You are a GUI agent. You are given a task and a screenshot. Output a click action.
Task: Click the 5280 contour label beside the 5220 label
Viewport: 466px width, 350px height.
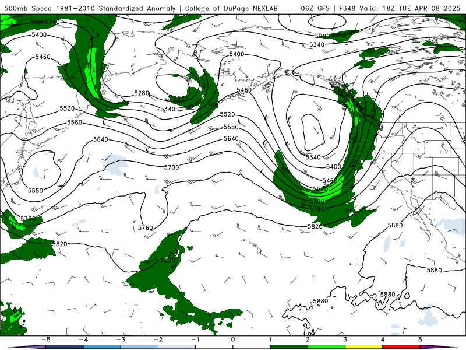[142, 93]
